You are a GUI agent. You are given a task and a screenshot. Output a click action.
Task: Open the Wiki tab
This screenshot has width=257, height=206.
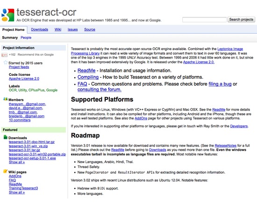click(58, 29)
